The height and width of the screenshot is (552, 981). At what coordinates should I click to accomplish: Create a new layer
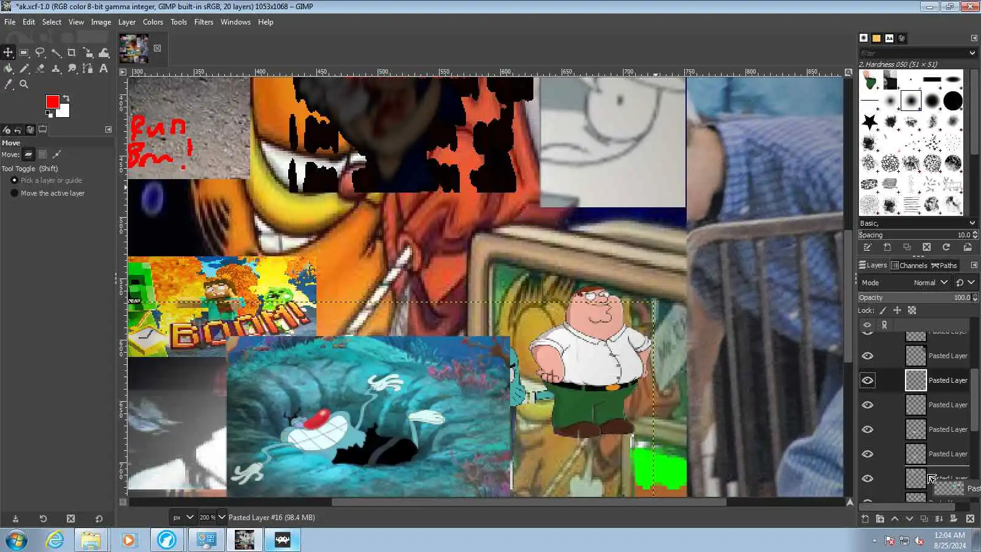(865, 519)
